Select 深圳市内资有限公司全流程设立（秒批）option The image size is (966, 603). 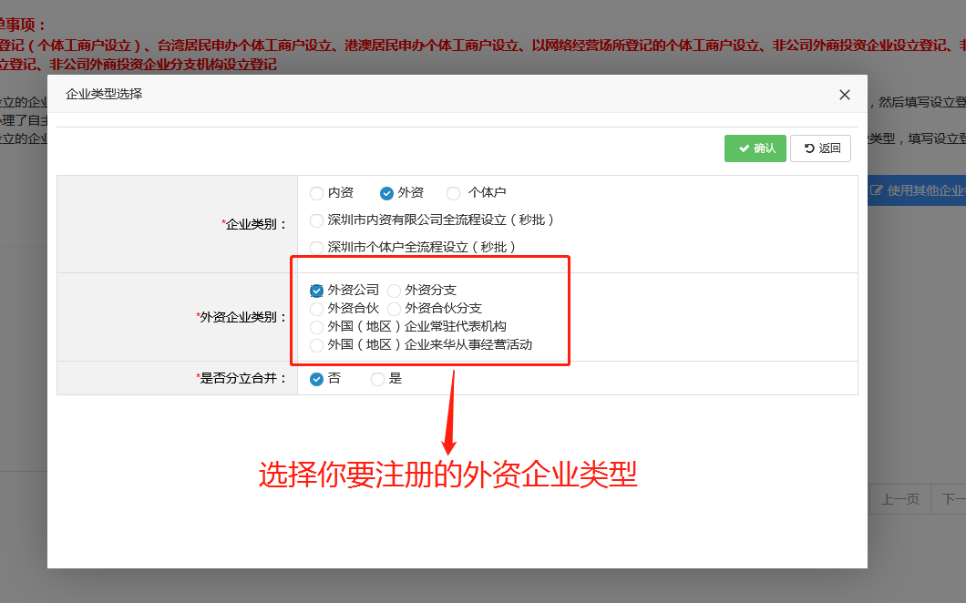(317, 220)
